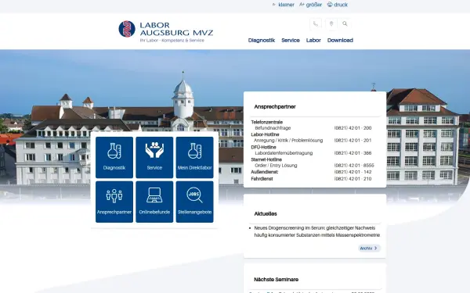The height and width of the screenshot is (293, 470).
Task: Click the Order / Entry Lösung entry
Action: [276, 166]
